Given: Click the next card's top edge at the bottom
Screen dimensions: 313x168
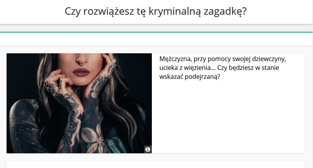Looking at the screenshot, I should pyautogui.click(x=155, y=165).
